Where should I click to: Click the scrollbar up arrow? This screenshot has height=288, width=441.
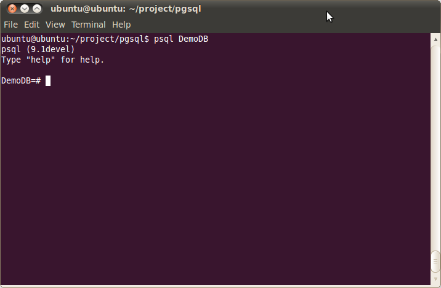pos(435,39)
